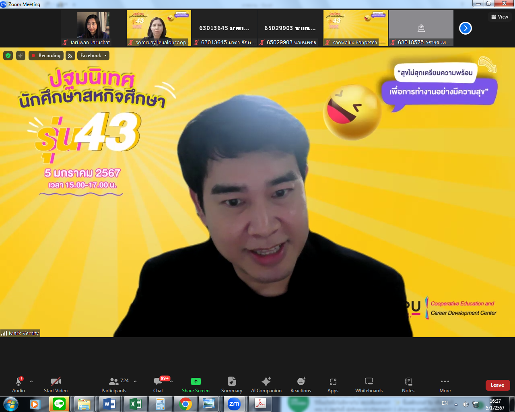Open the View layout menu
Screen dimensions: 515x412
(x=500, y=17)
